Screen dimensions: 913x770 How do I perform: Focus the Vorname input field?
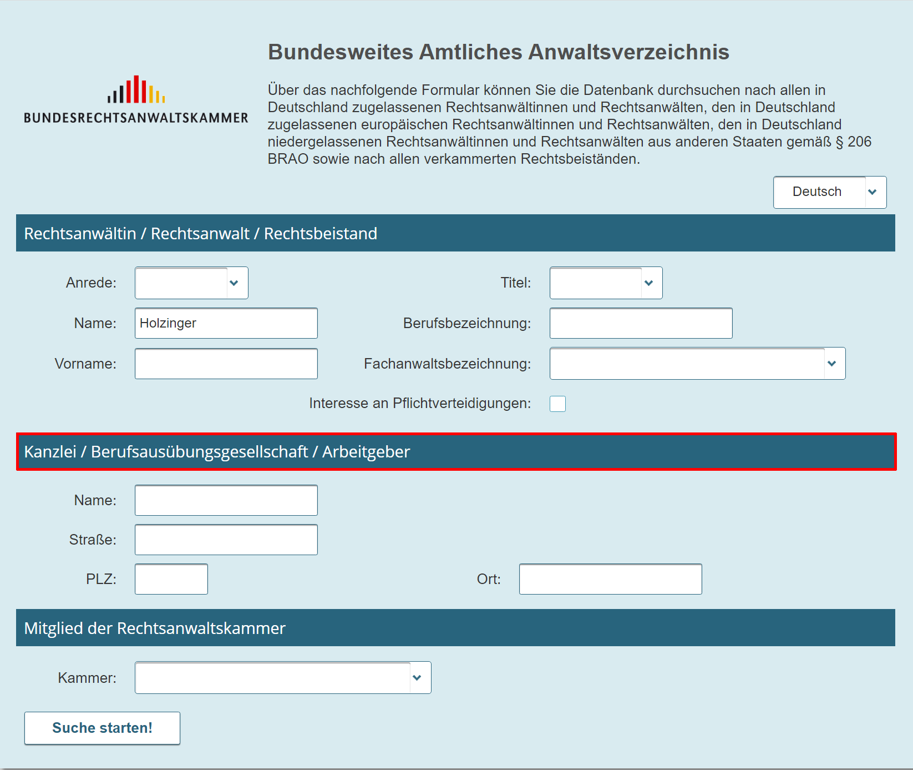(x=226, y=364)
